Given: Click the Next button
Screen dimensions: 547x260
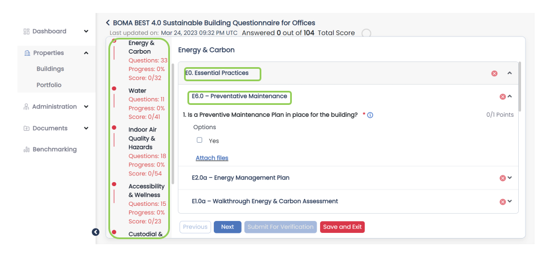Looking at the screenshot, I should pos(227,227).
